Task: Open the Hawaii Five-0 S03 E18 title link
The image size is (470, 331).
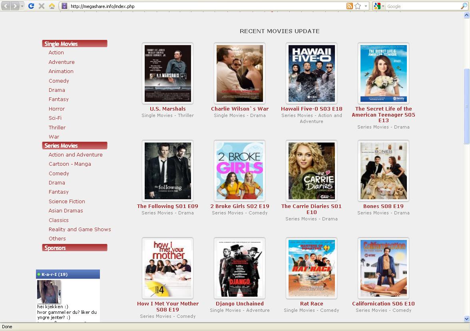Action: pyautogui.click(x=311, y=109)
